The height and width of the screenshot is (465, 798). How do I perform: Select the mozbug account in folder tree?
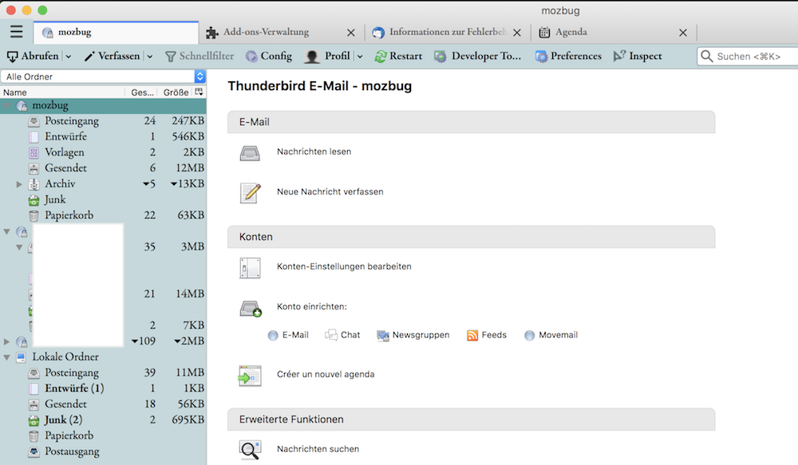(49, 105)
